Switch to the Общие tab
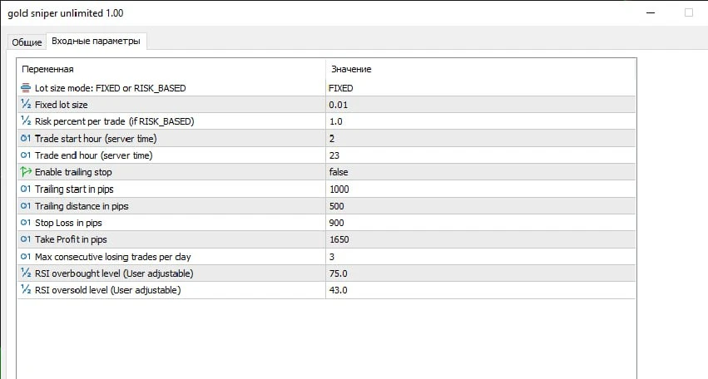Screen dimensions: 708x379 tap(27, 42)
